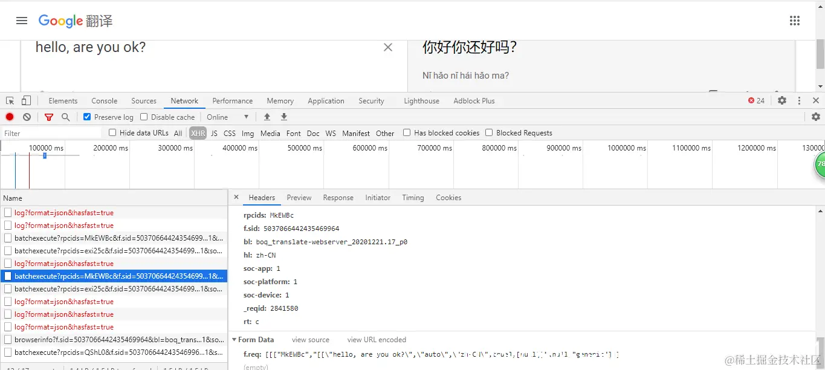Image resolution: width=825 pixels, height=370 pixels.
Task: Open network search magnifier
Action: pos(65,117)
